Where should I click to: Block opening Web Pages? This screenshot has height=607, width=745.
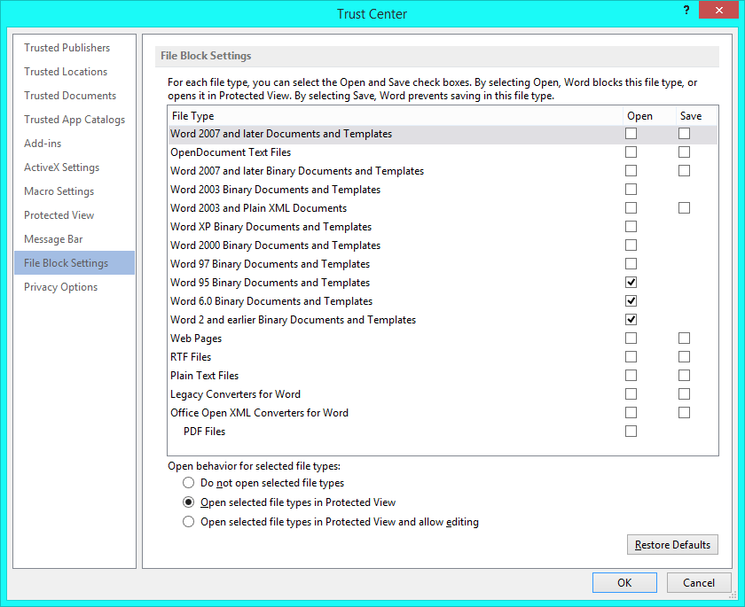[631, 339]
